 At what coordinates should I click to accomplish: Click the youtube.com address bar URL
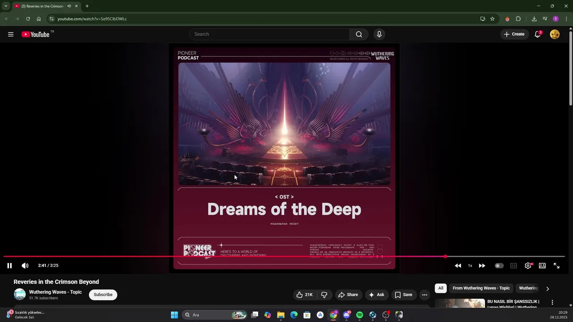click(92, 19)
